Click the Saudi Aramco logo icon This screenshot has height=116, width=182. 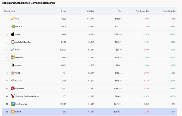click(x=13, y=104)
